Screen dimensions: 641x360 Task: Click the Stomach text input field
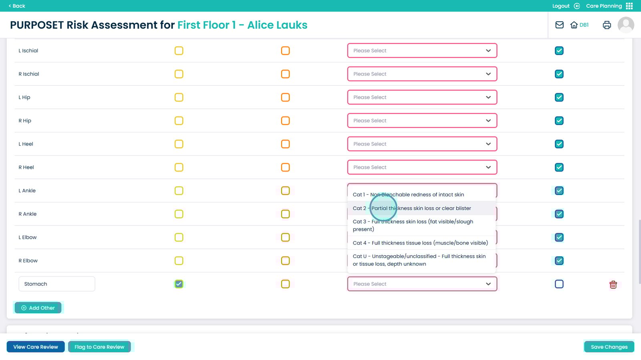point(56,284)
